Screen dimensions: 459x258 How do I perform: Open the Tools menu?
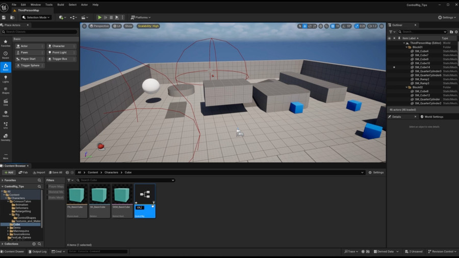[x=49, y=5]
